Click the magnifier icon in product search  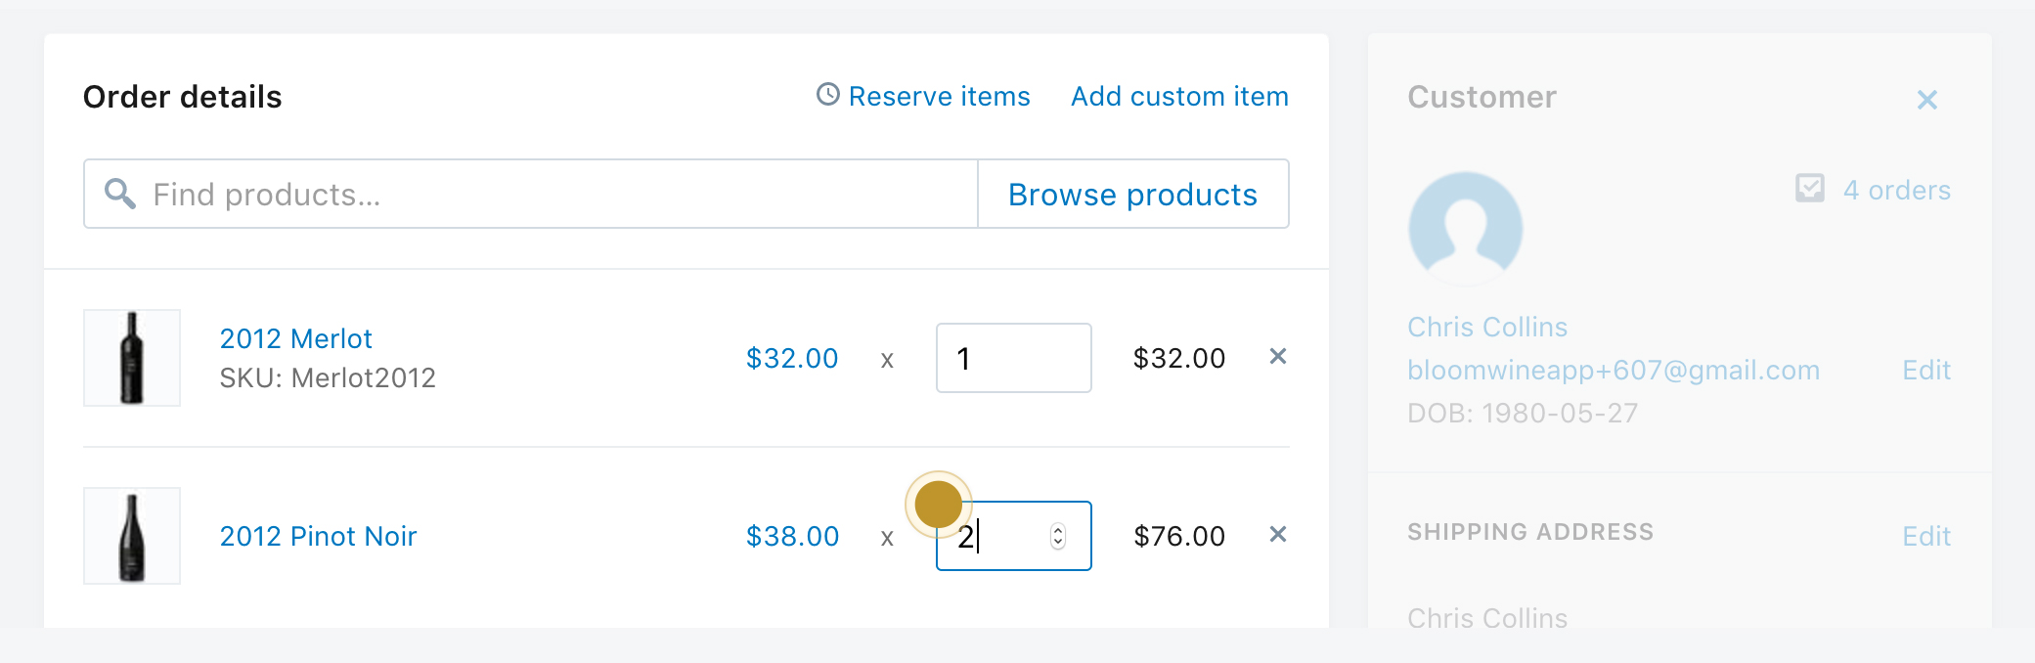coord(120,194)
